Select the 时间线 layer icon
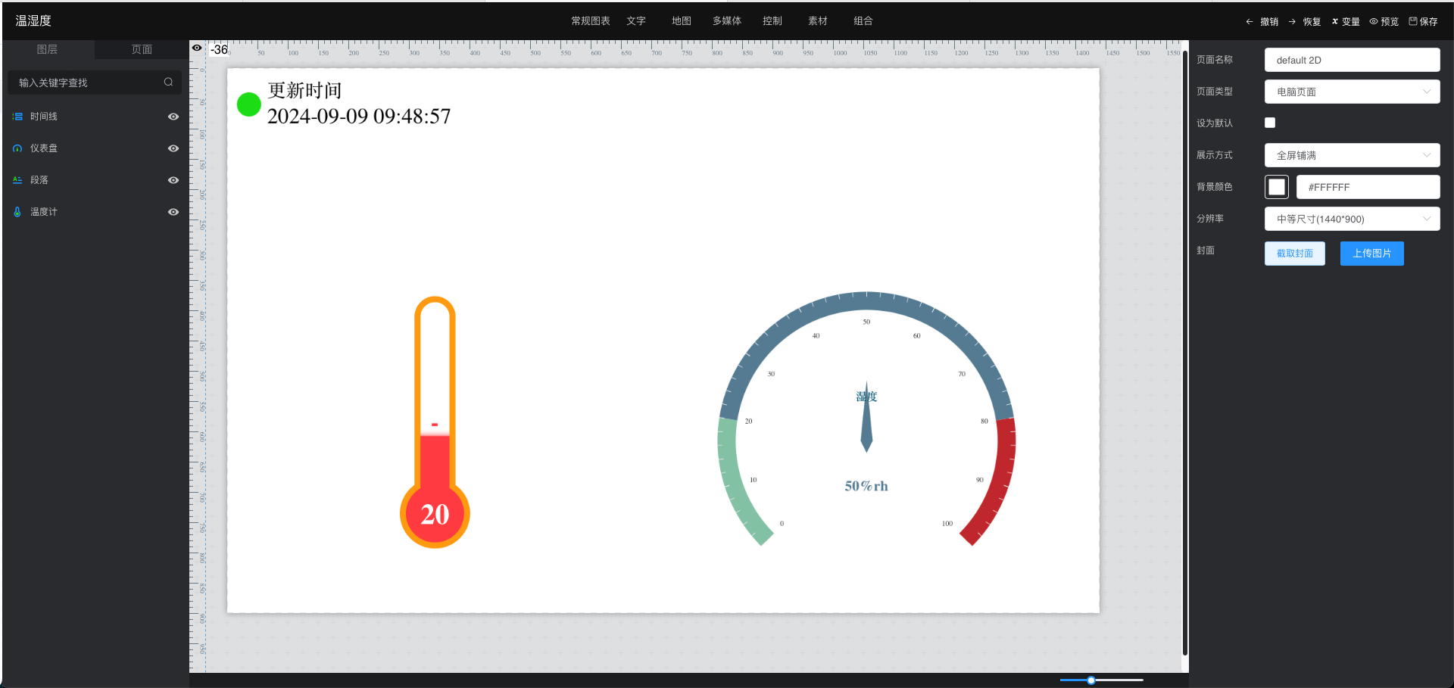1454x688 pixels. [17, 117]
